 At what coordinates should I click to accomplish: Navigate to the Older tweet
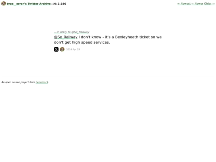click(209, 4)
